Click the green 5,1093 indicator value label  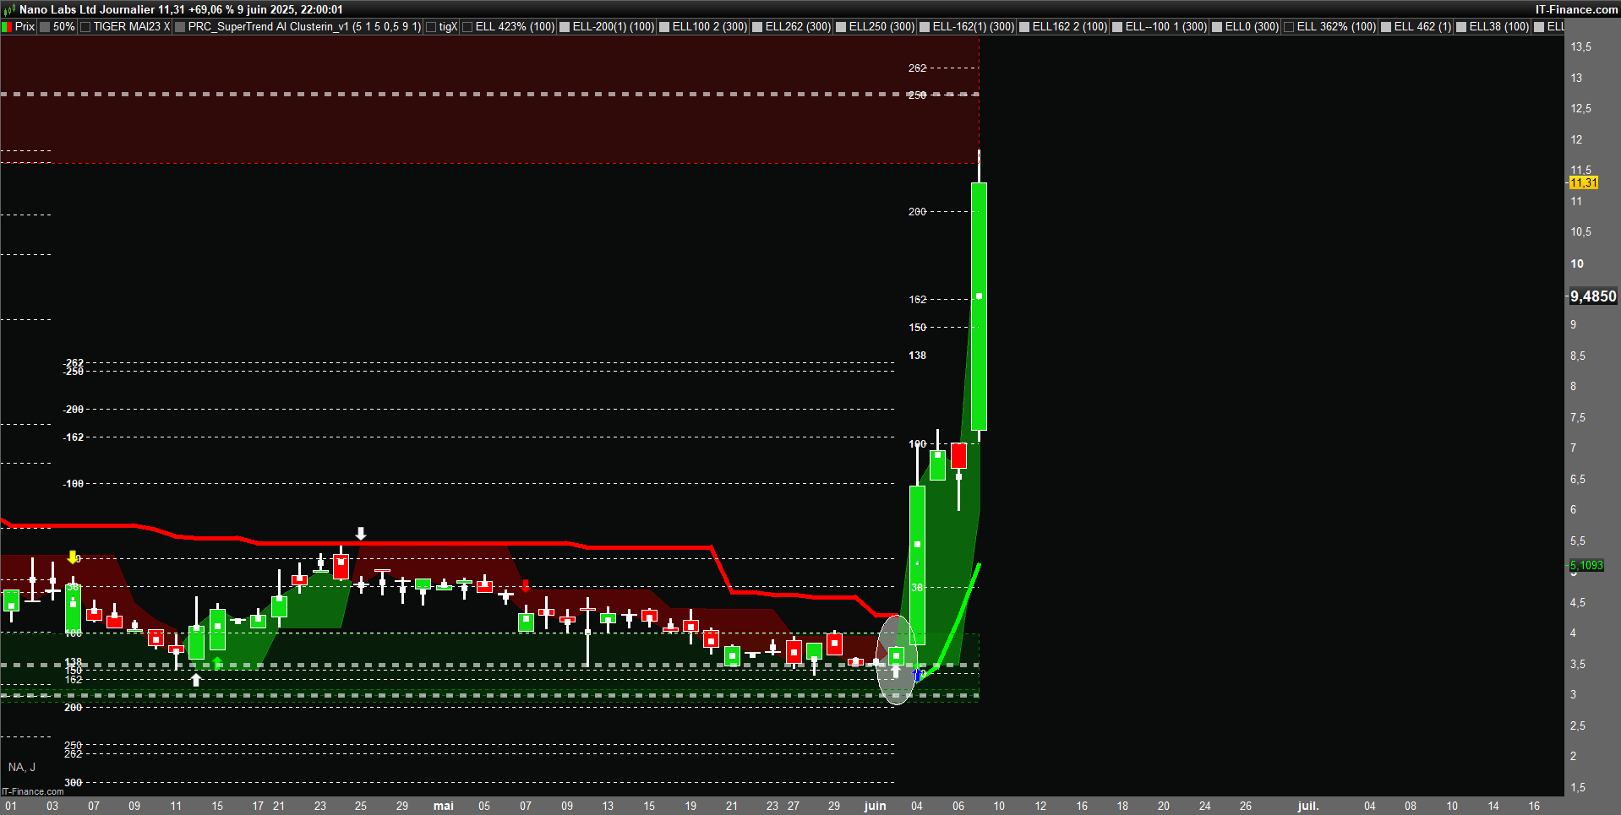1586,565
